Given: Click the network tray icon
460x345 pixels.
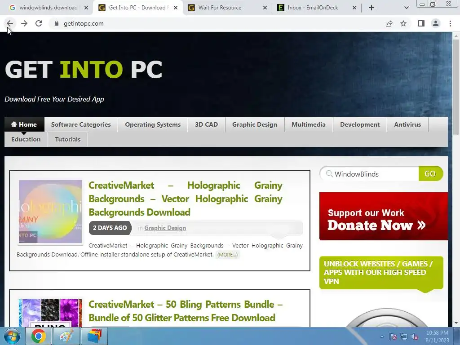Looking at the screenshot, I should 404,336.
